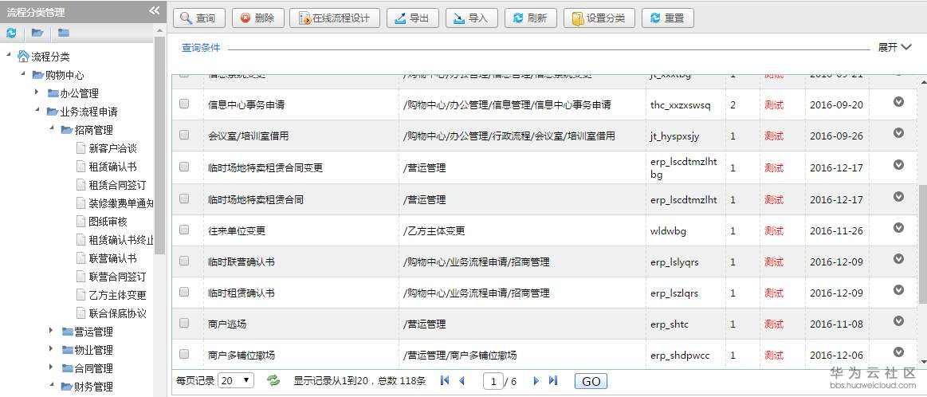Image resolution: width=927 pixels, height=397 pixels.
Task: Collapse the 招商管理 folder arrow
Action: pyautogui.click(x=52, y=129)
